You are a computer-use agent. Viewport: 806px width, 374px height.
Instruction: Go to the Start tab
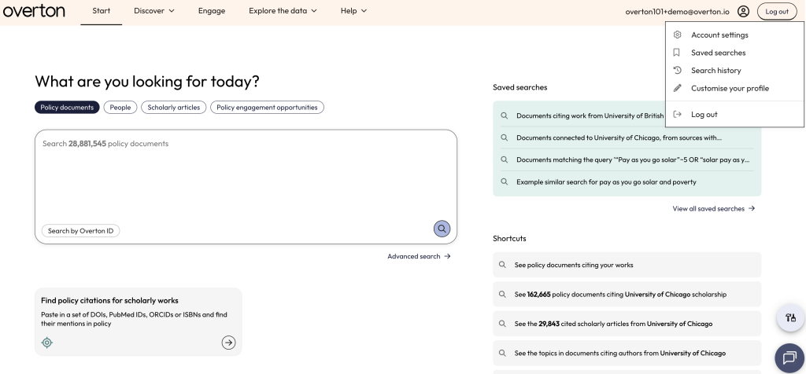point(102,11)
